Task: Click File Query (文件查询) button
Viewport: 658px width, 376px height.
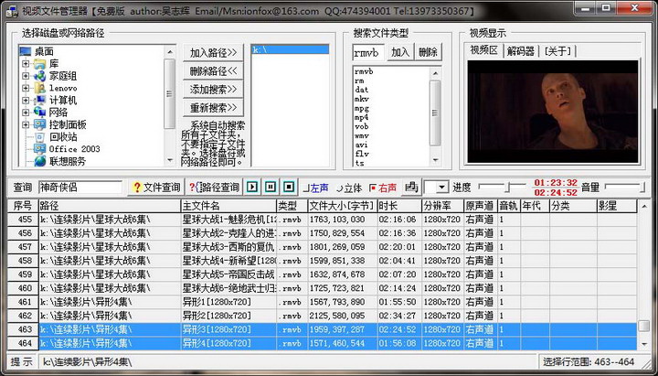Action: (156, 188)
